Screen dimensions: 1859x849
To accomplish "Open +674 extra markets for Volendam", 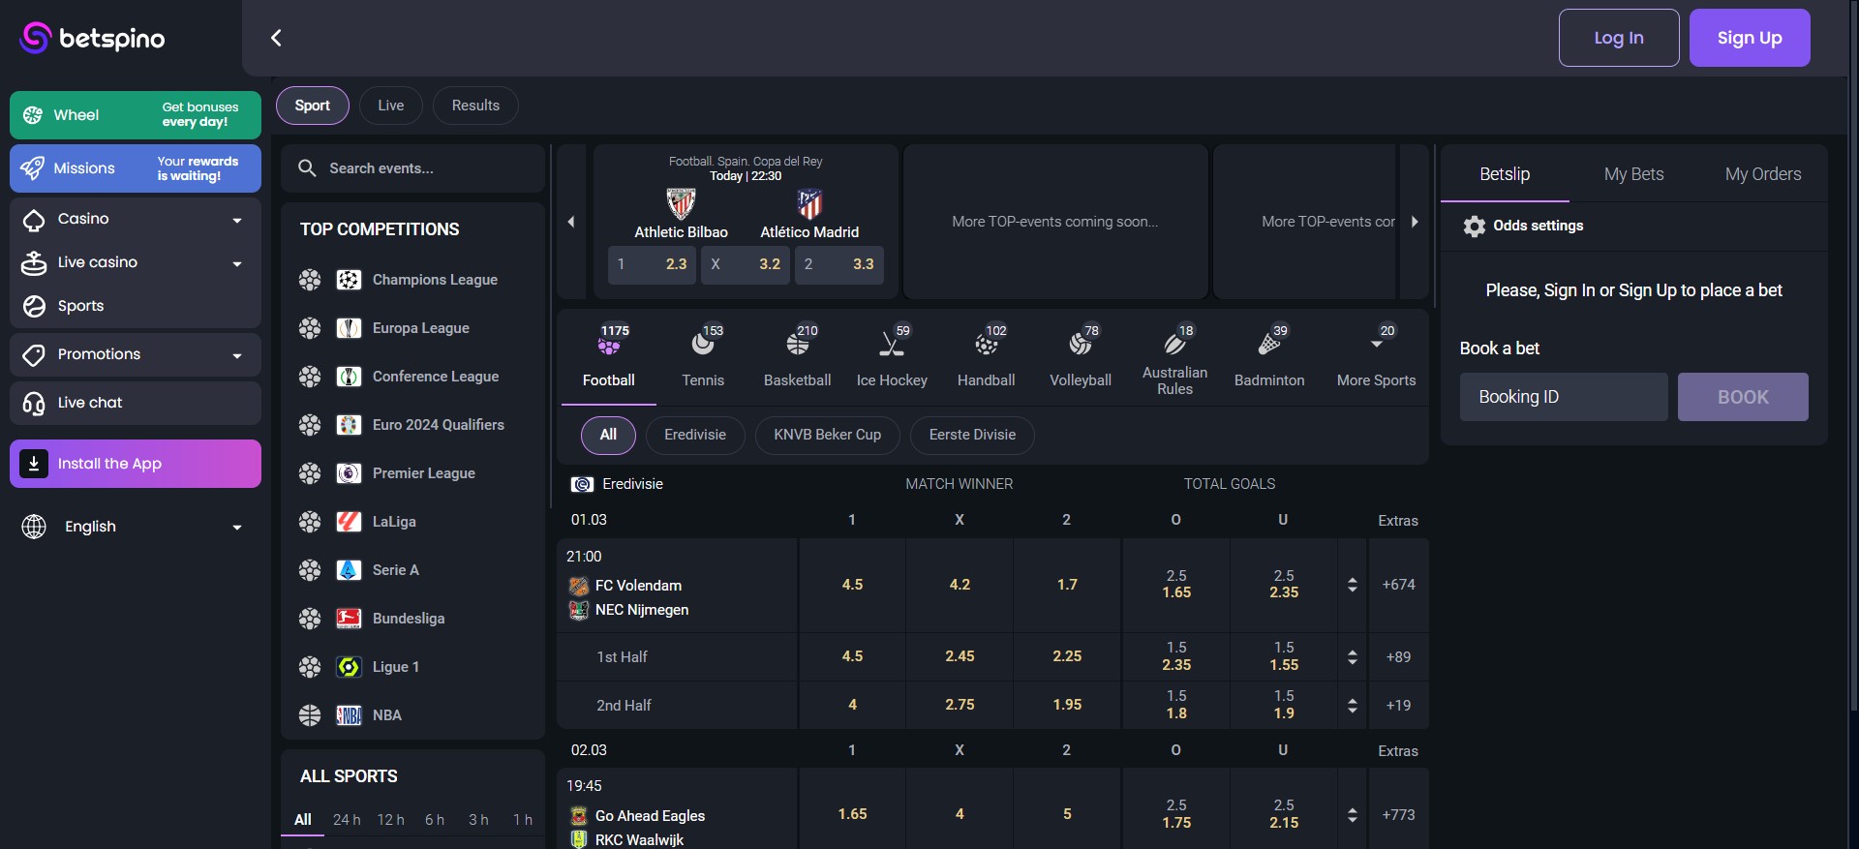I will point(1398,585).
